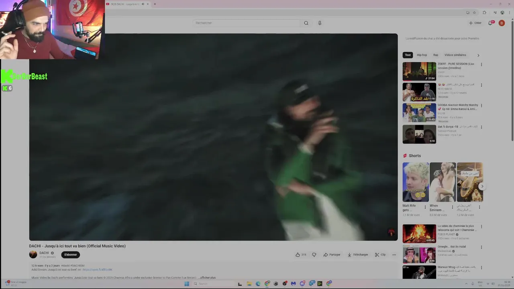Dislike the video with thumbs down
Screen dimensions: 514x289
tap(314, 254)
